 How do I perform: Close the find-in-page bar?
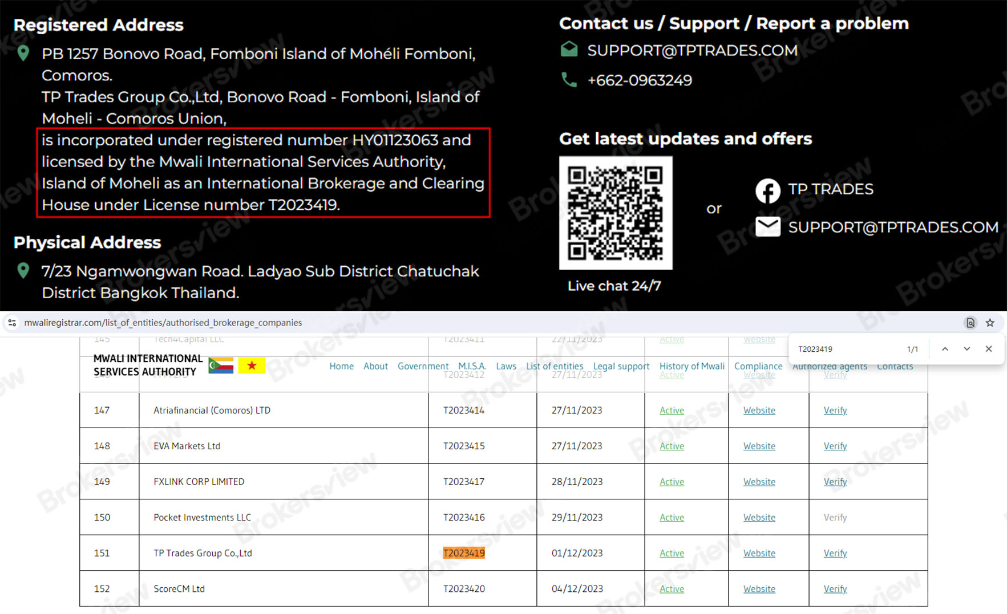click(x=989, y=349)
